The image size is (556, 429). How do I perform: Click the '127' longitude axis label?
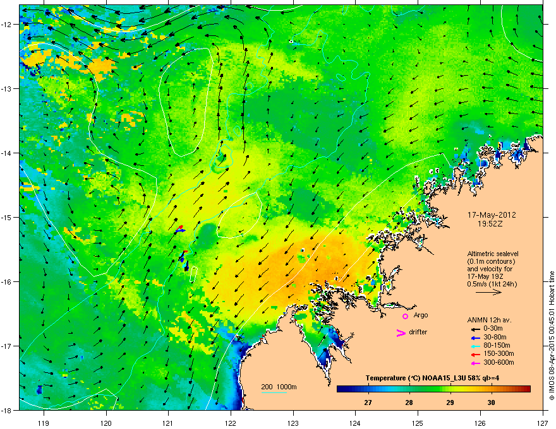click(543, 423)
